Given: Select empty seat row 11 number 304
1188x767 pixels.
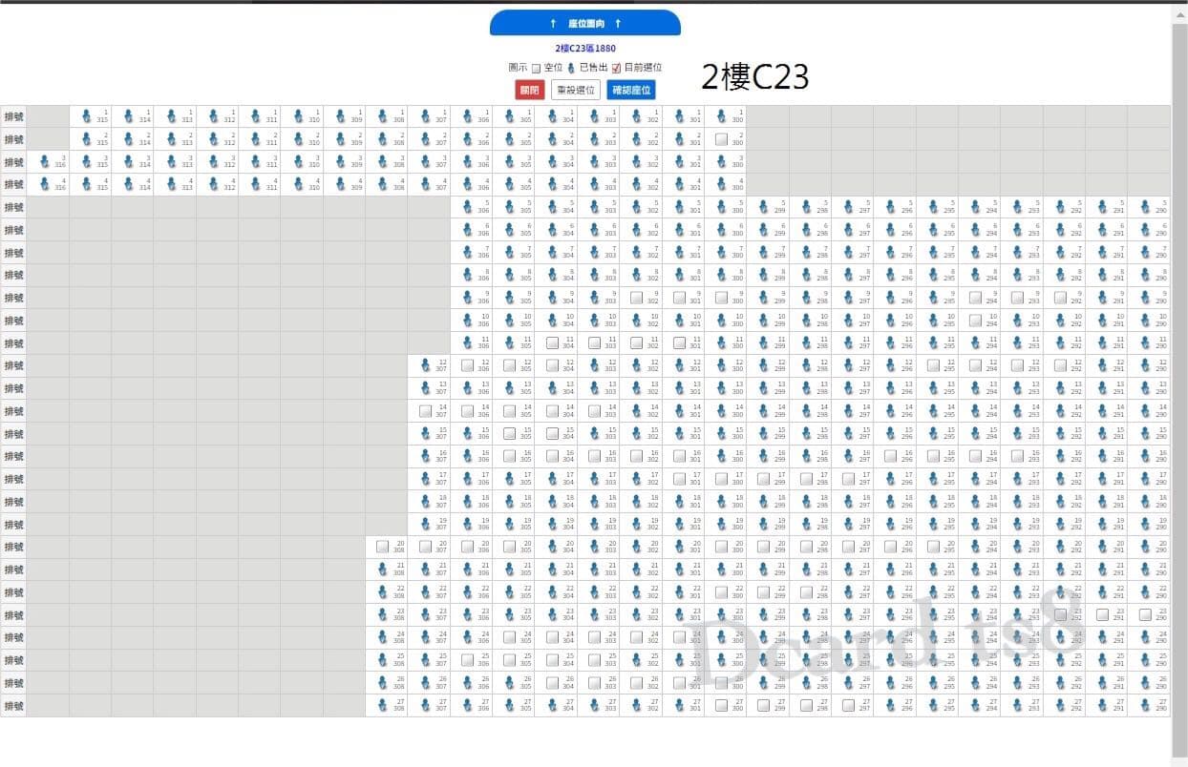Looking at the screenshot, I should (x=552, y=342).
